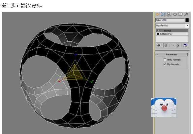Open the Create panel tab (sun icon)
Image resolution: width=193 pixels, height=134 pixels.
click(157, 14)
